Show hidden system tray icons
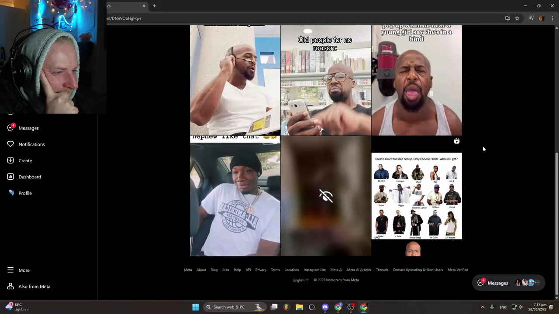The image size is (559, 314). pyautogui.click(x=483, y=307)
